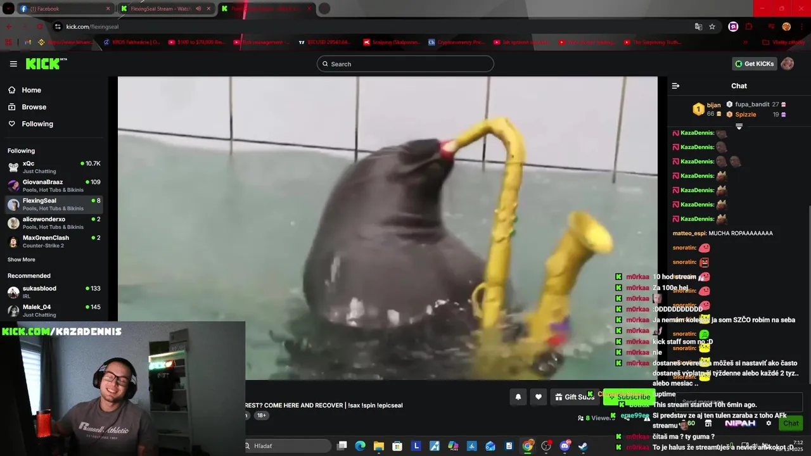This screenshot has height=456, width=811.
Task: Open alicewonderxo channel in the sidebar
Action: pos(54,223)
